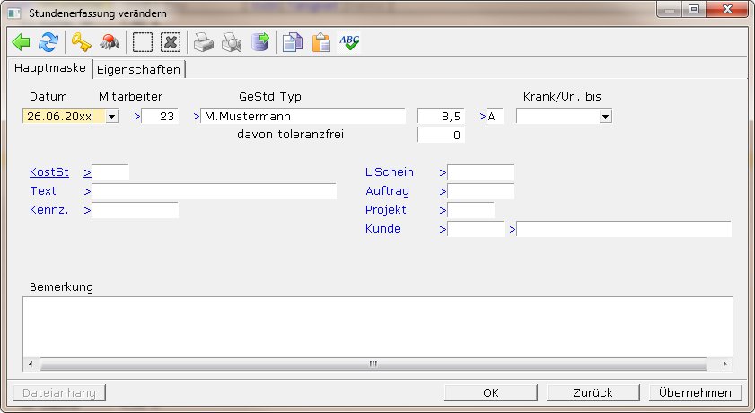Screen dimensions: 755x413
Task: Click the blue refresh arrows icon
Action: pos(48,42)
